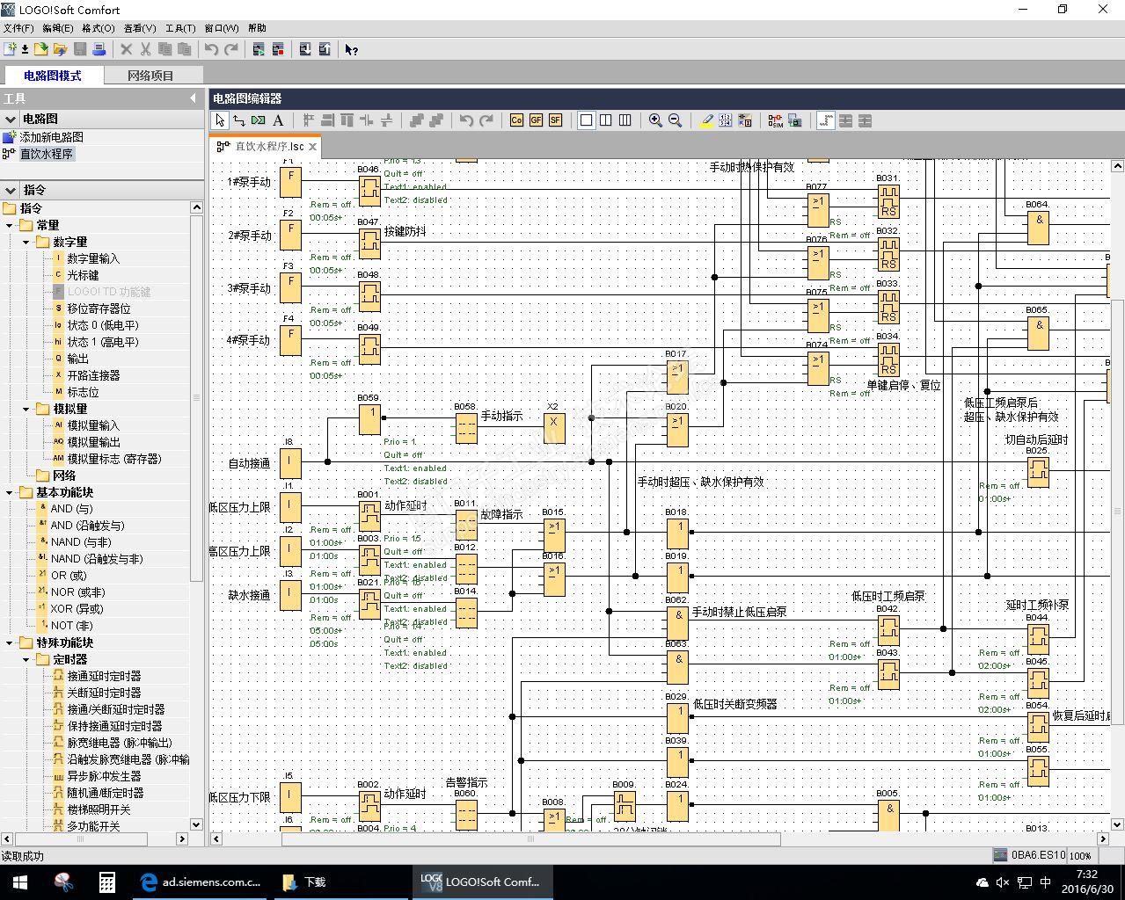Click the context help arrow icon
The image size is (1125, 900).
pos(351,49)
